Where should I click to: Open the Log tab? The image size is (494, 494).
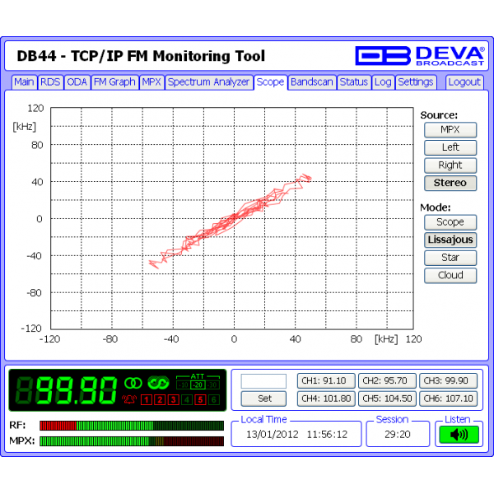[x=383, y=82]
